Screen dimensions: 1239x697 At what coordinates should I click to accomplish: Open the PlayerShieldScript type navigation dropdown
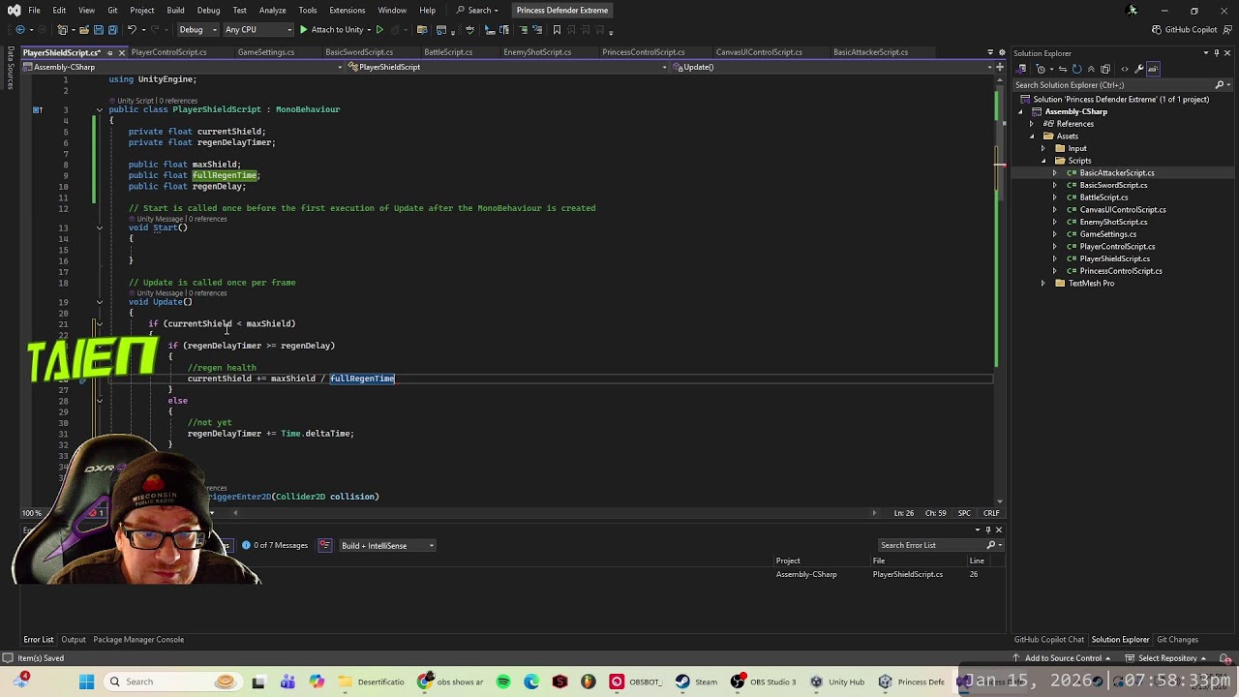pos(507,67)
